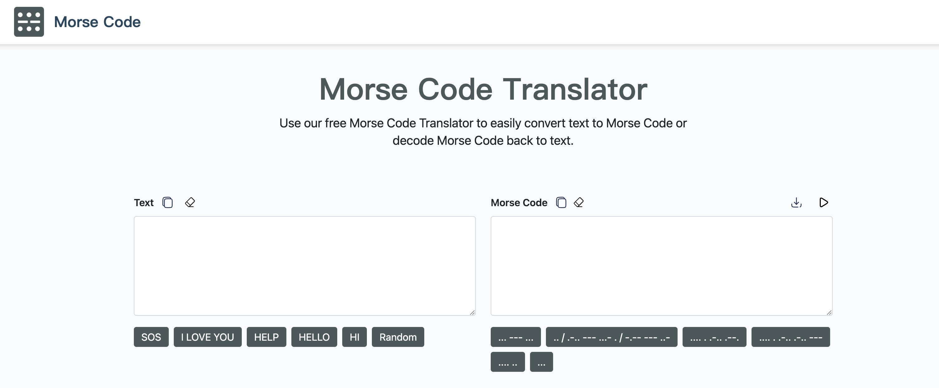Insert the I LOVE YOU preset

tap(207, 337)
